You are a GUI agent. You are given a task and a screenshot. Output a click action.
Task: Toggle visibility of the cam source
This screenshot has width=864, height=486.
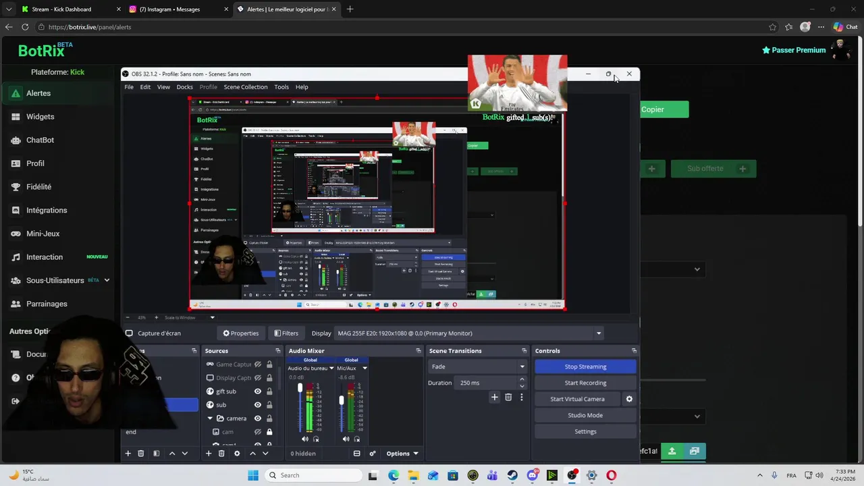click(257, 432)
